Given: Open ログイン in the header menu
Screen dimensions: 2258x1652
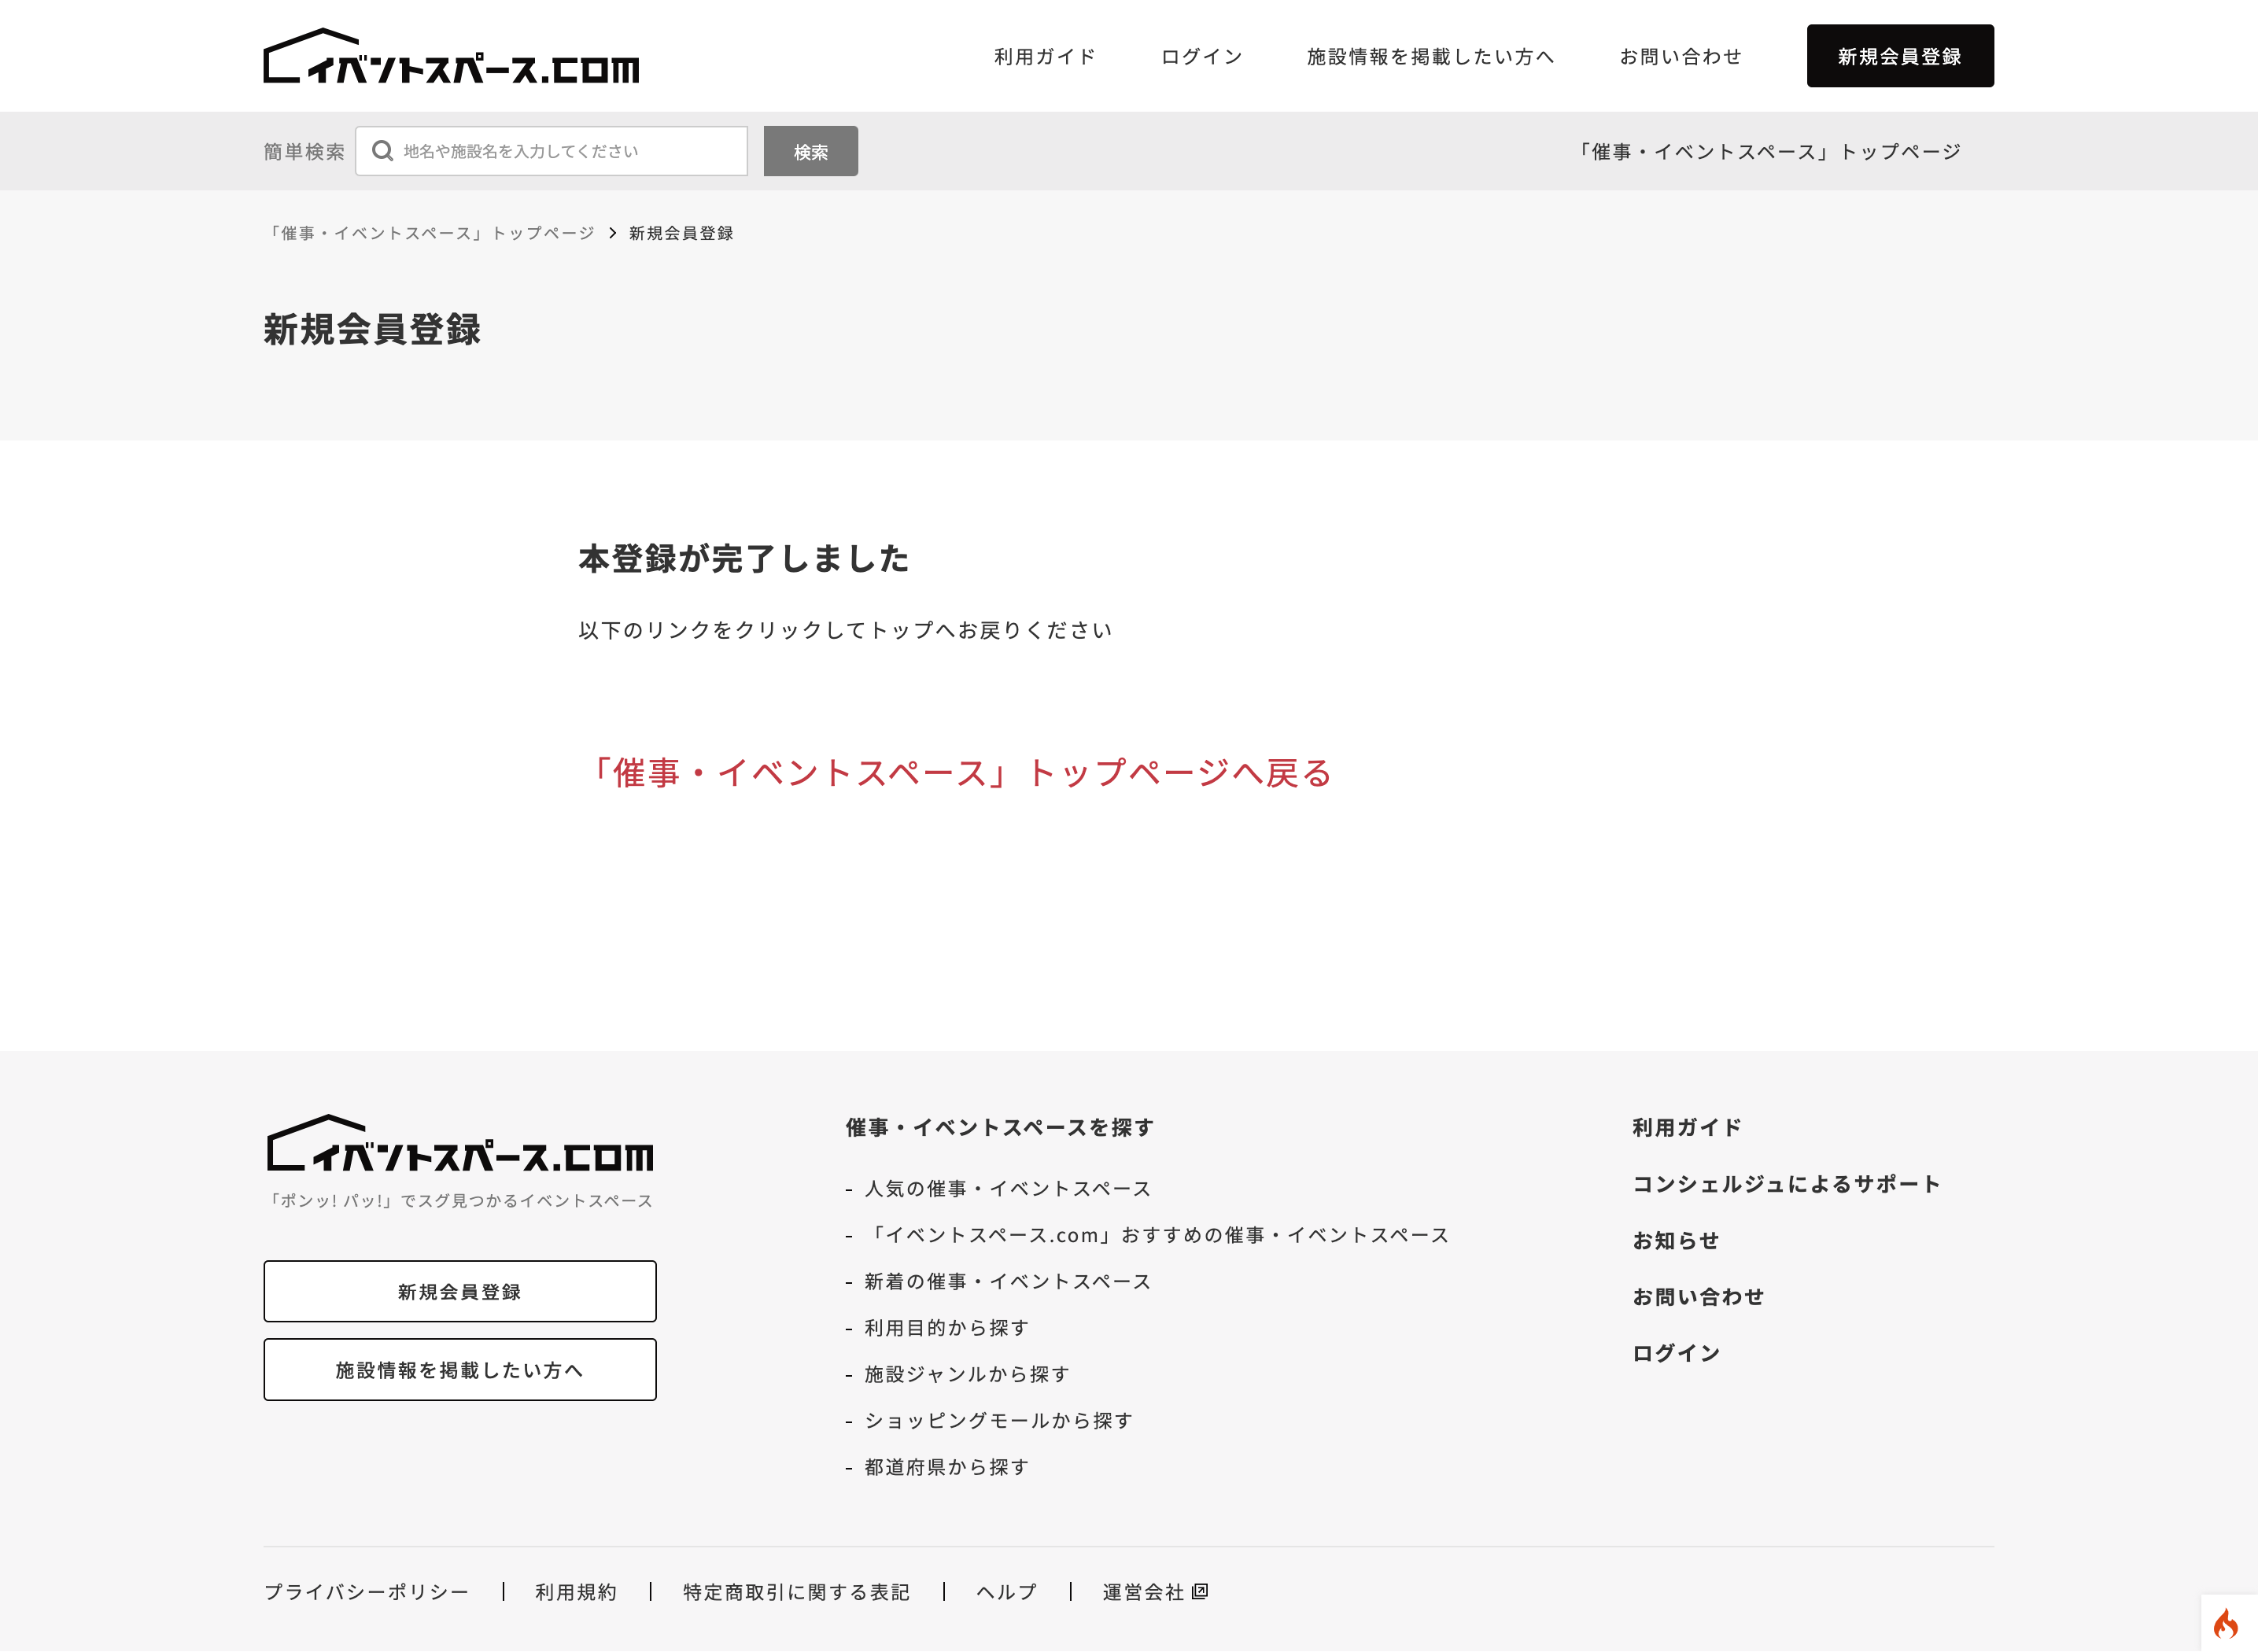Looking at the screenshot, I should click(1202, 57).
